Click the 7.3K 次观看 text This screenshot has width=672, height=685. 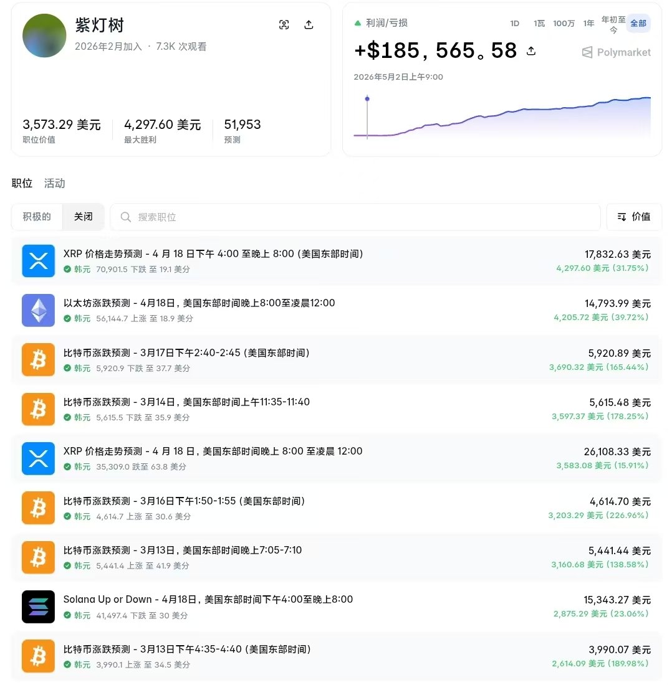[181, 47]
